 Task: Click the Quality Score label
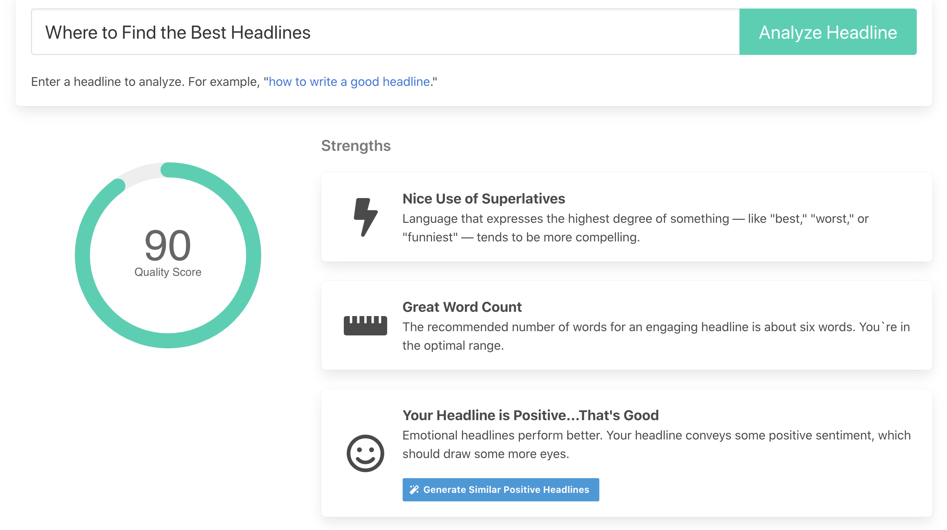pyautogui.click(x=168, y=272)
